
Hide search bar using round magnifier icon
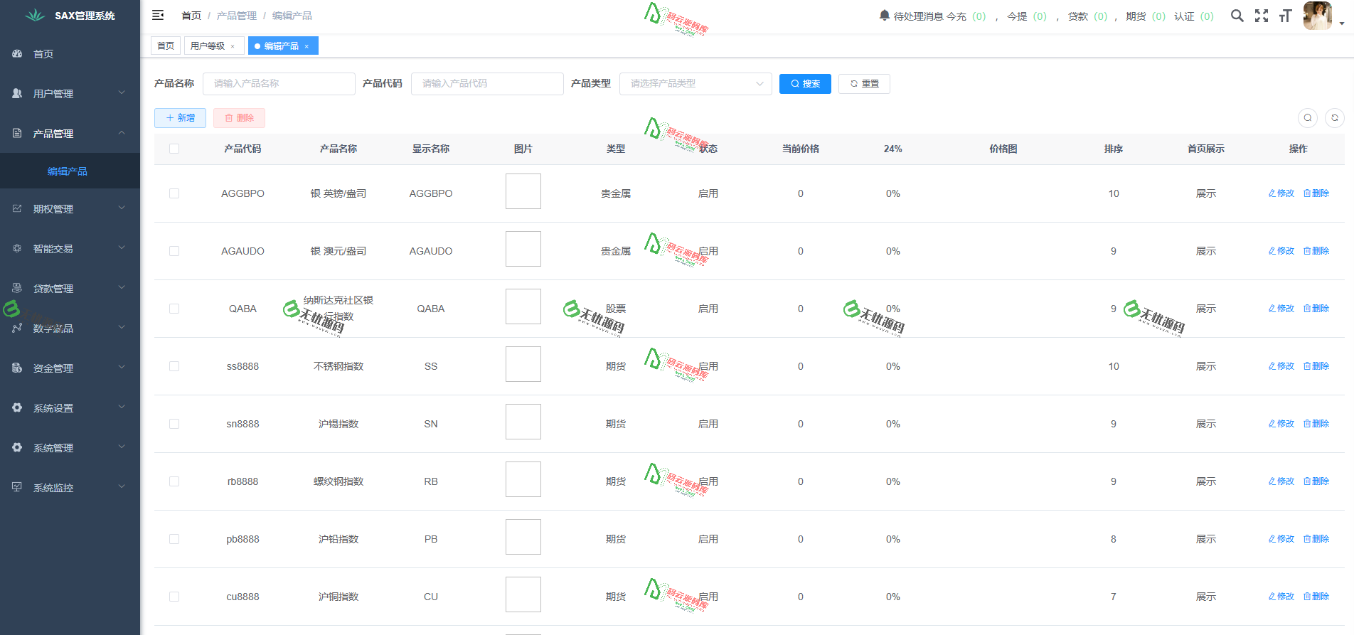coord(1308,118)
